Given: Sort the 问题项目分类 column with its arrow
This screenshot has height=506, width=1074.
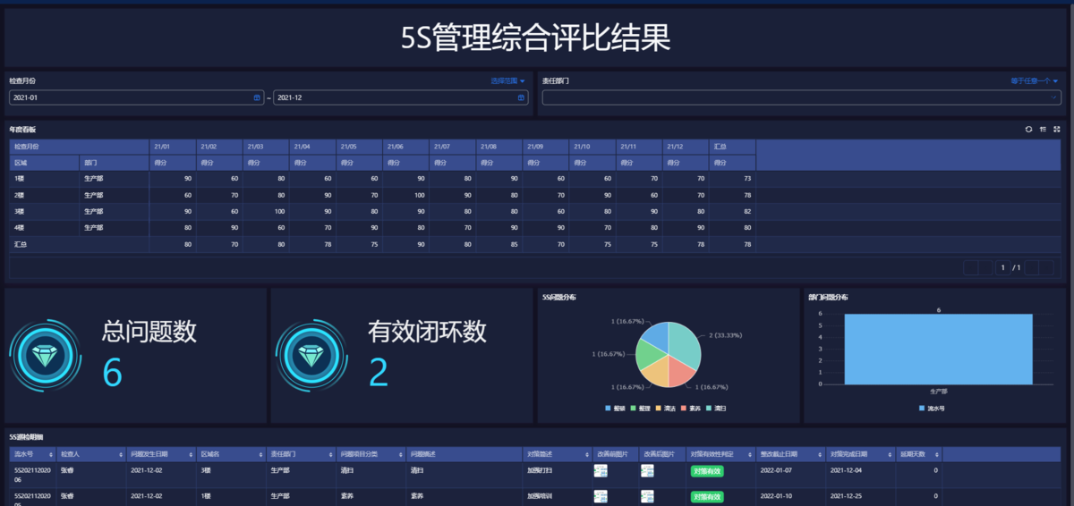Looking at the screenshot, I should tap(401, 454).
